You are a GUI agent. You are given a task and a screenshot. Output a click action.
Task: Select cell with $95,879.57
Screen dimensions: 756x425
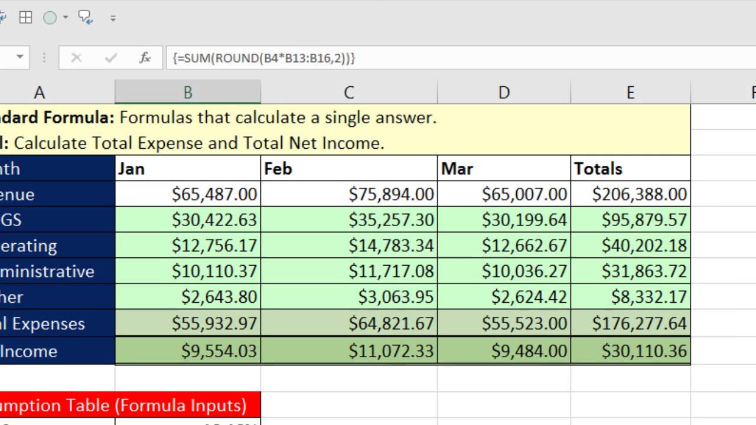pos(630,220)
